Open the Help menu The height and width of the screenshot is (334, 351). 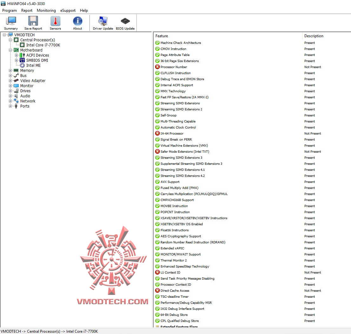[x=84, y=10]
